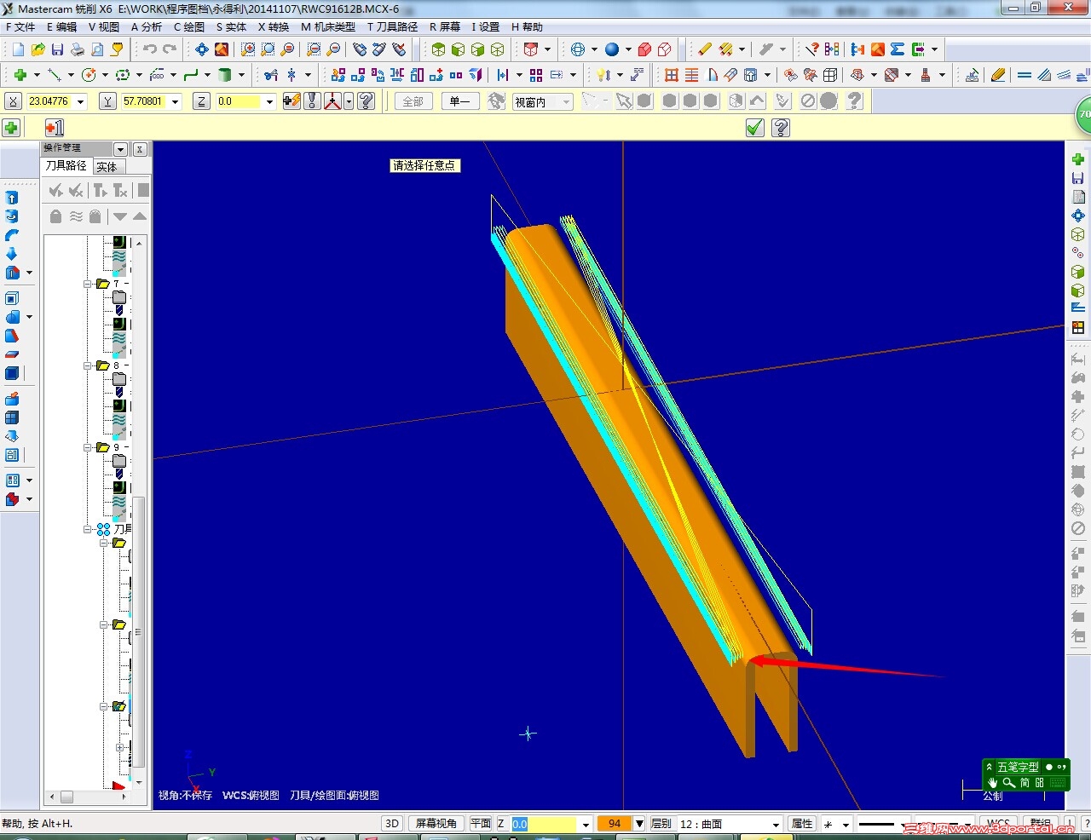Collapse toolpath group 7 in tree
This screenshot has height=840, width=1091.
[x=88, y=284]
